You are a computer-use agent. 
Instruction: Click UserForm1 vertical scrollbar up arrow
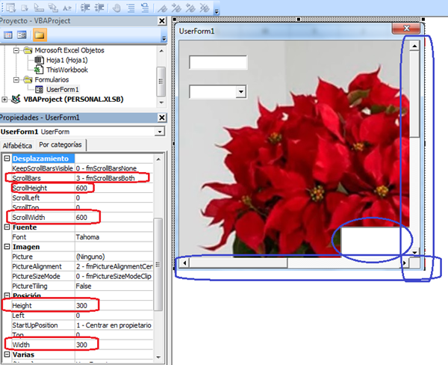pyautogui.click(x=414, y=46)
